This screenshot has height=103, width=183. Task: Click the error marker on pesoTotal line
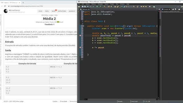80,35
